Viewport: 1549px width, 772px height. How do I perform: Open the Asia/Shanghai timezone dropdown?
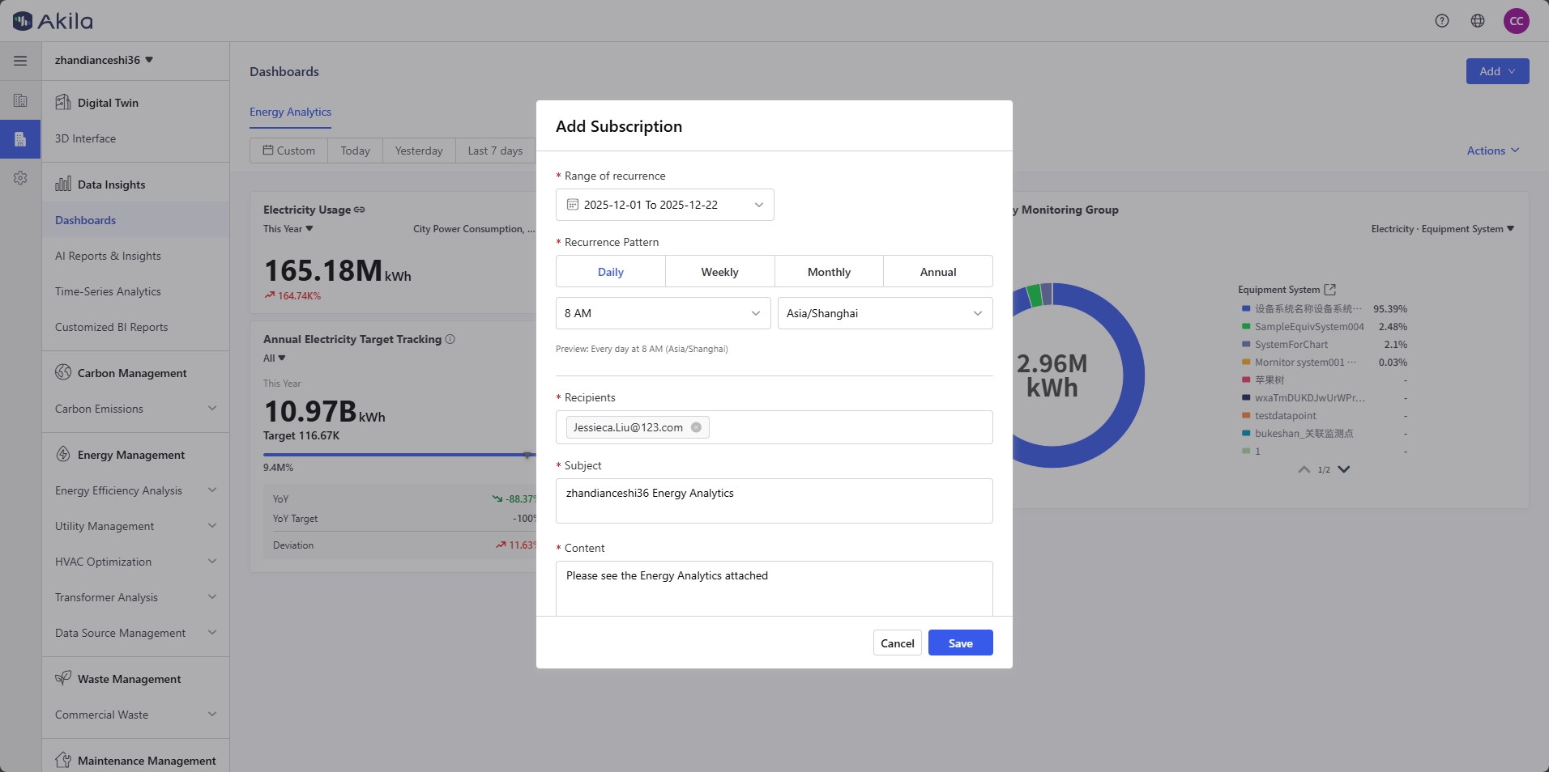[885, 313]
